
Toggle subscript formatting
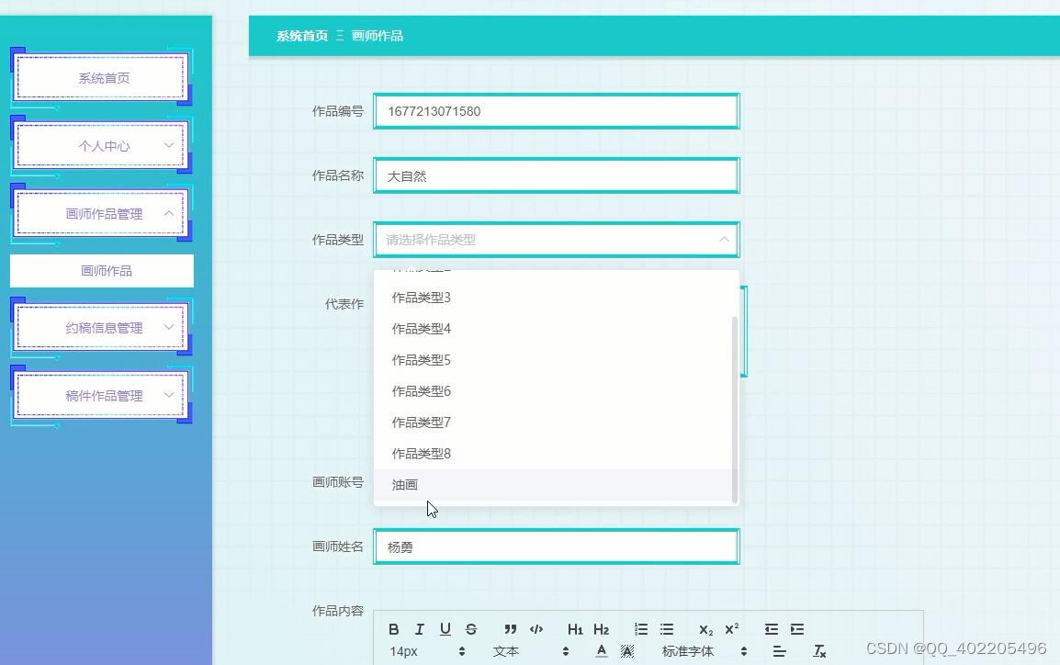click(x=705, y=629)
